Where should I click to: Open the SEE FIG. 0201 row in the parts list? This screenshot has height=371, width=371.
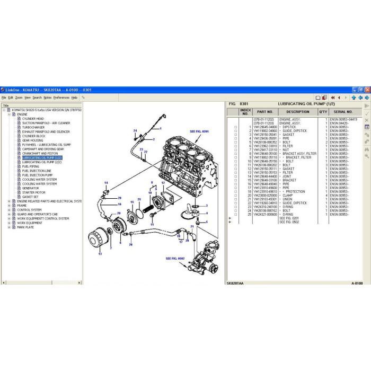pyautogui.click(x=289, y=218)
